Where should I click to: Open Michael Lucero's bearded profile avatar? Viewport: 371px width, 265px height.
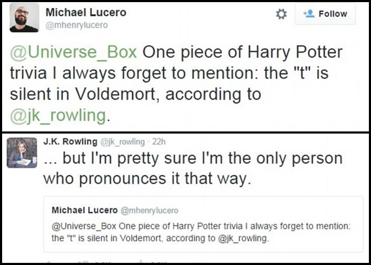coord(24,17)
